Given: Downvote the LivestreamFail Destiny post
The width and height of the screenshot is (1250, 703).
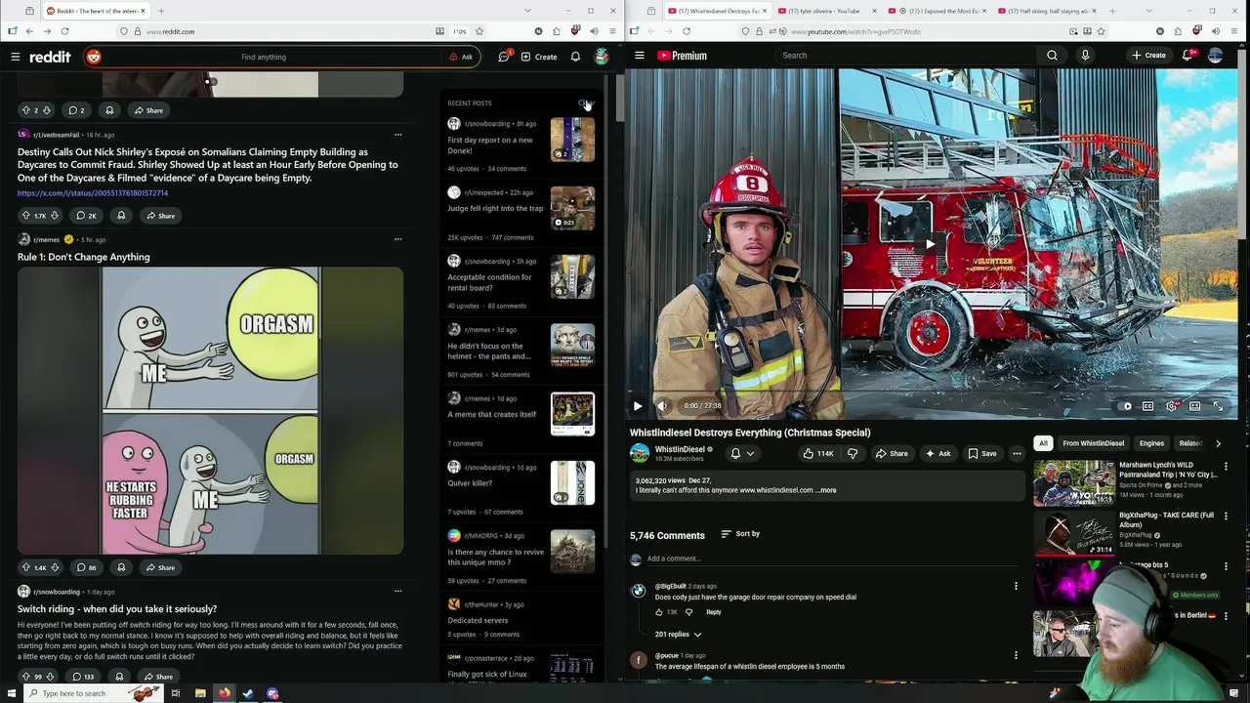Looking at the screenshot, I should click(x=54, y=216).
